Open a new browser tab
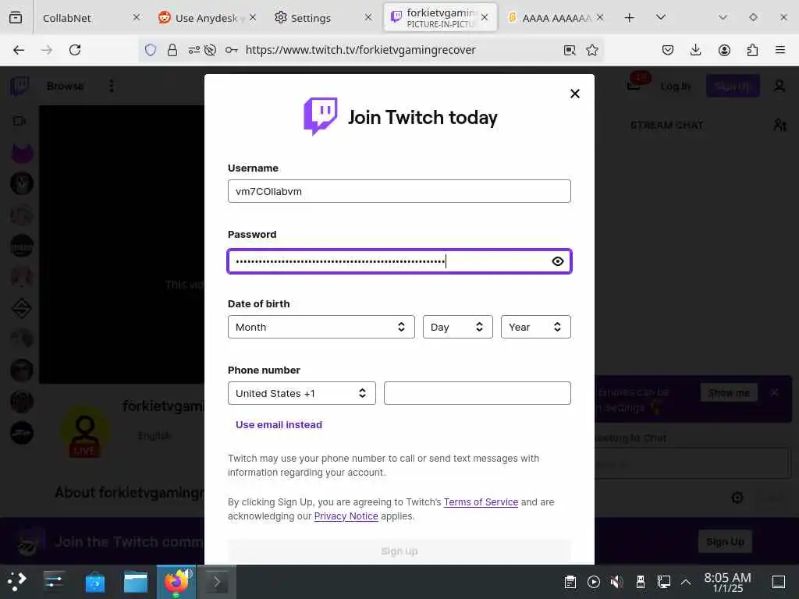The height and width of the screenshot is (599, 799). [630, 18]
